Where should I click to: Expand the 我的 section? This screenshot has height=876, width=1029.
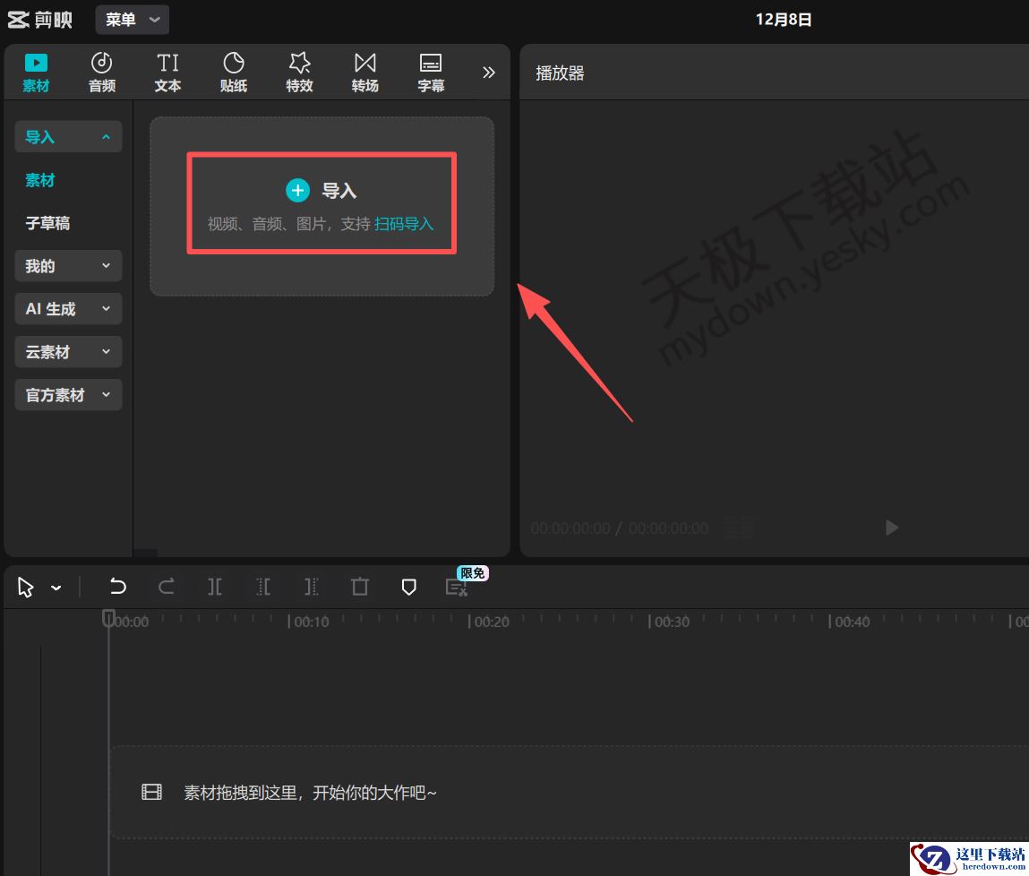point(68,266)
